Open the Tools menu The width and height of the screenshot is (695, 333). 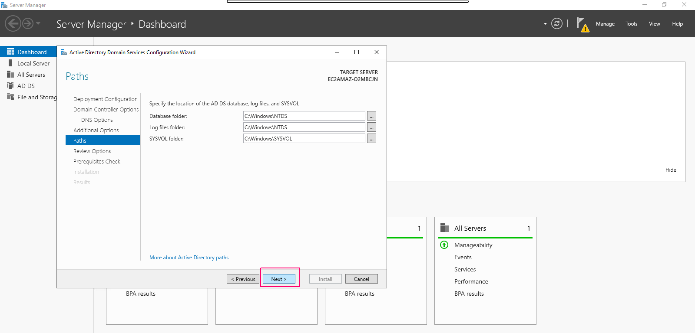pyautogui.click(x=632, y=24)
